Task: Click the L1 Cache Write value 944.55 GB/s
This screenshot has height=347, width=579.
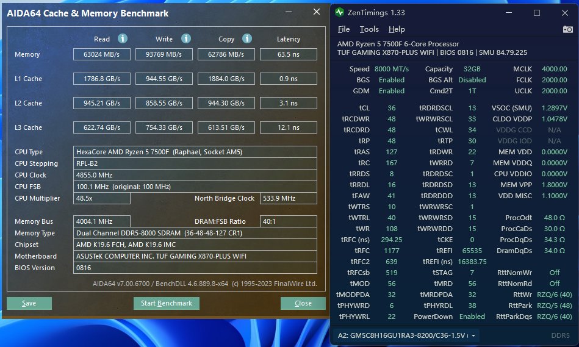Action: click(x=164, y=79)
